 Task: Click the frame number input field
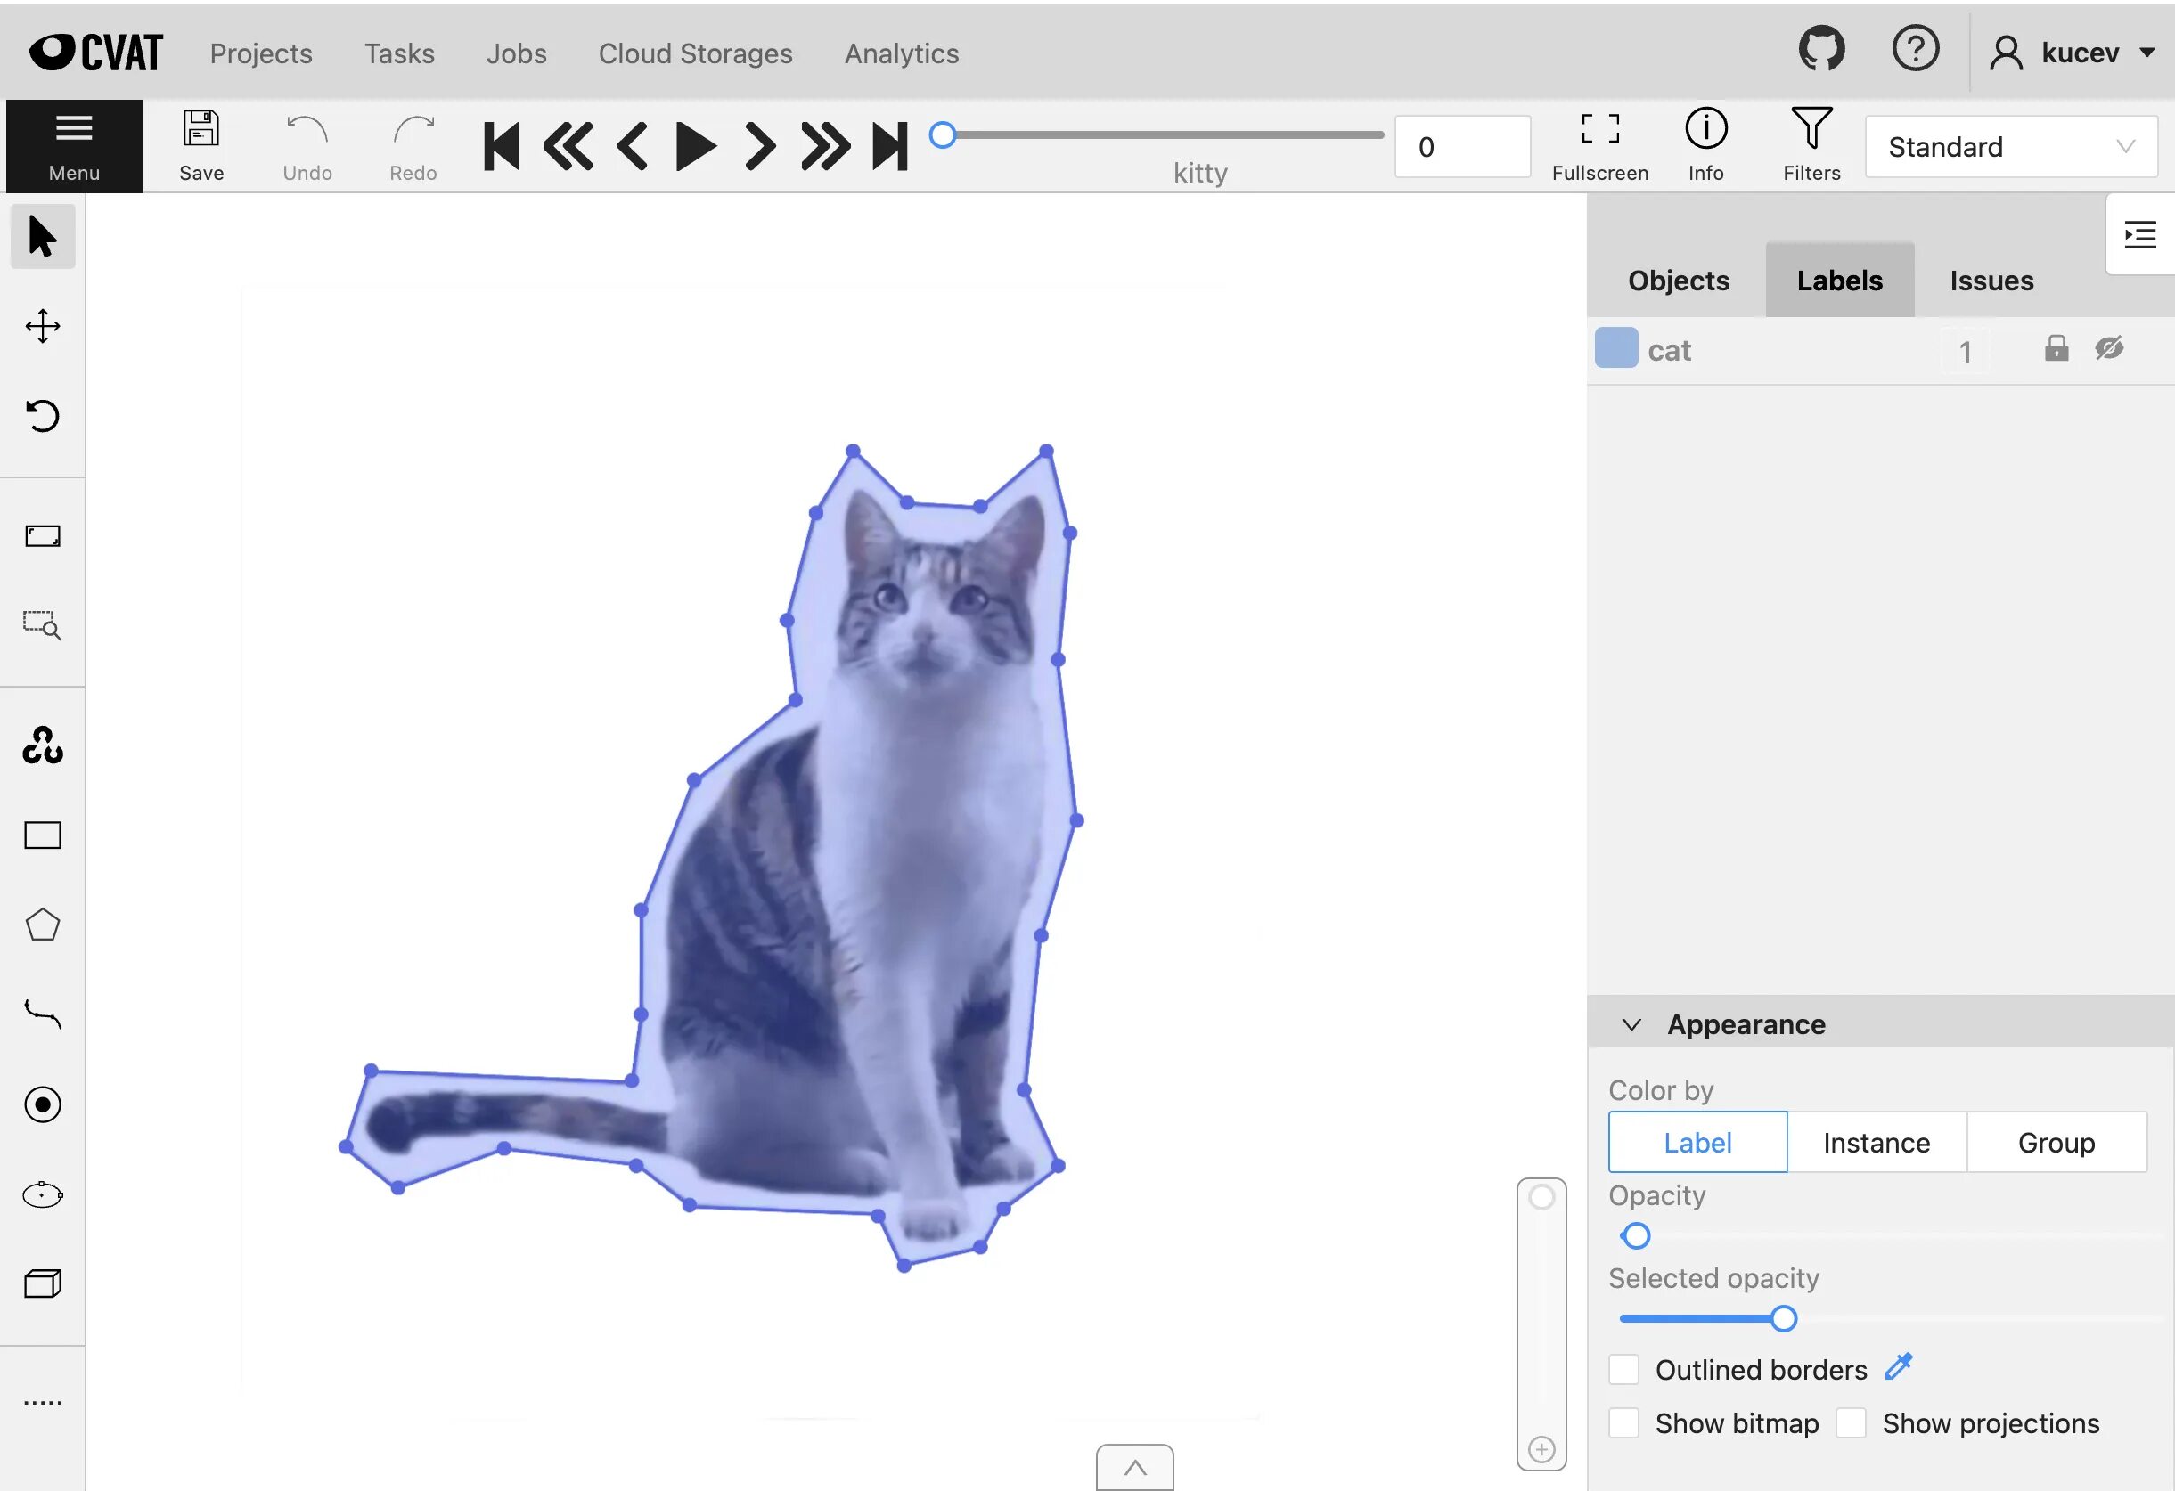click(1462, 146)
